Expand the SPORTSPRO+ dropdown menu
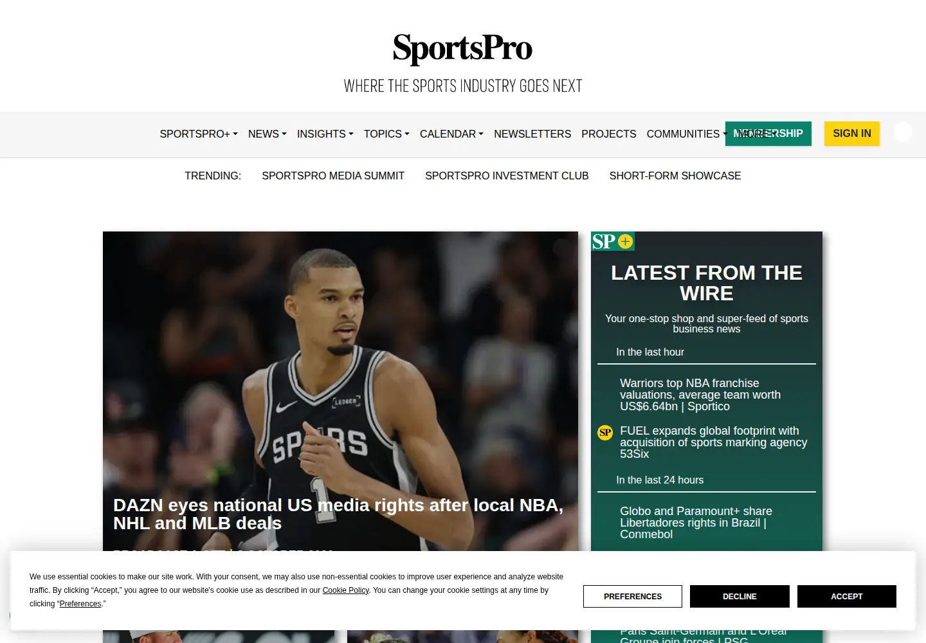 (199, 134)
